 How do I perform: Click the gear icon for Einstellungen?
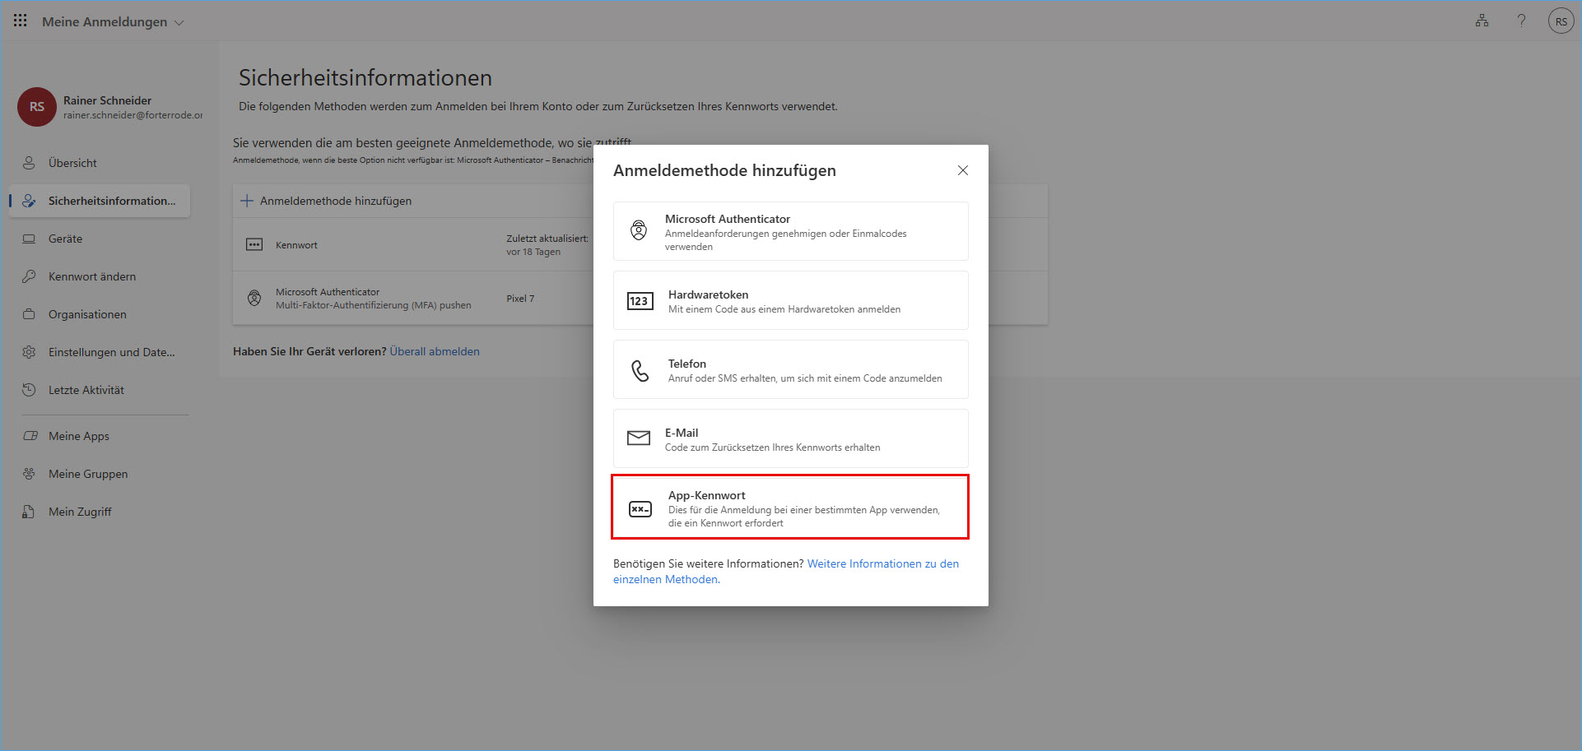29,352
